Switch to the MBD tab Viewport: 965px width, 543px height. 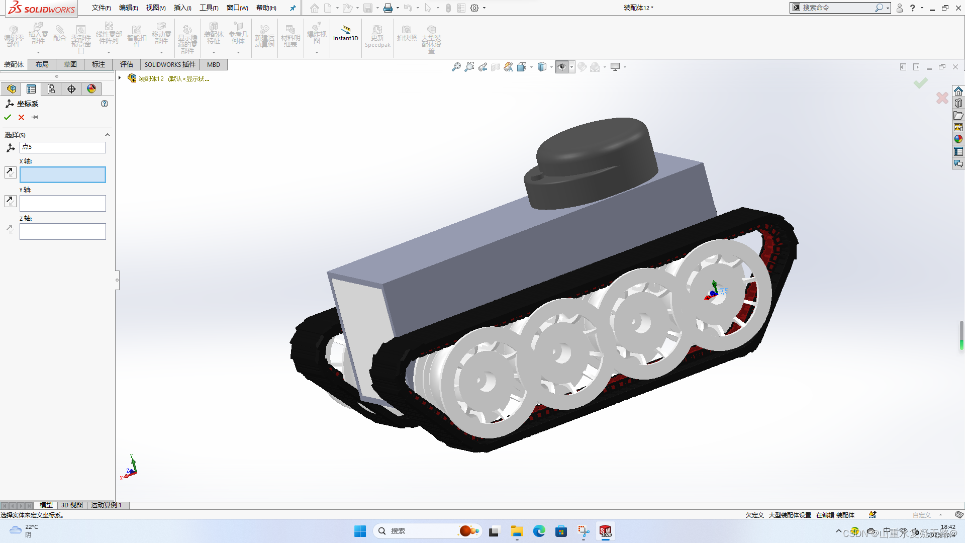point(214,64)
